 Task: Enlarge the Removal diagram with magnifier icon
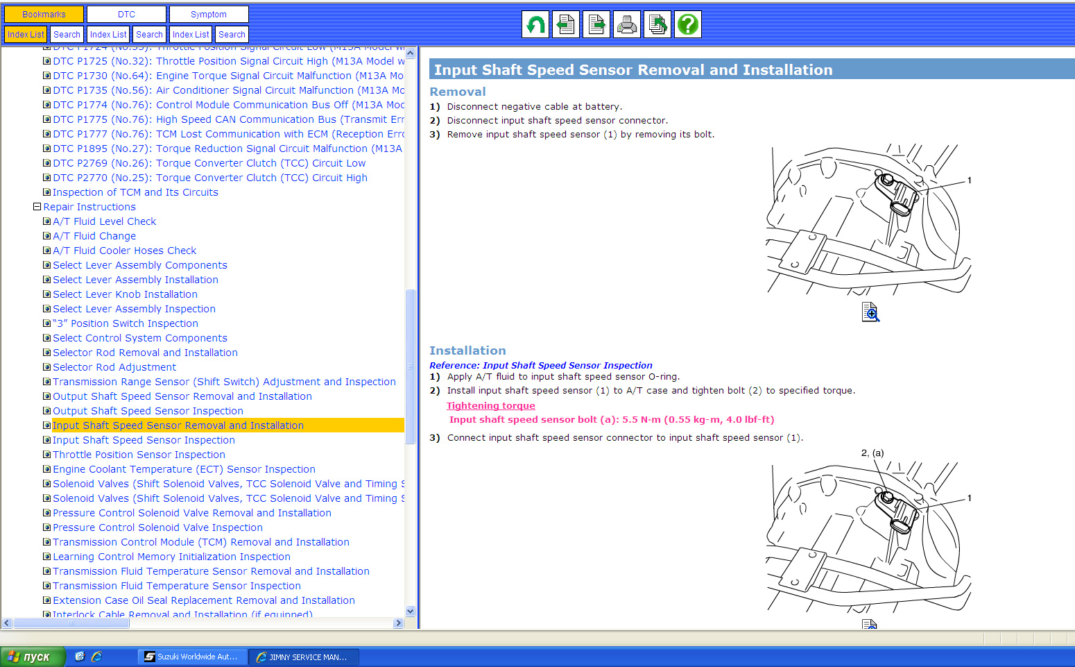point(870,312)
